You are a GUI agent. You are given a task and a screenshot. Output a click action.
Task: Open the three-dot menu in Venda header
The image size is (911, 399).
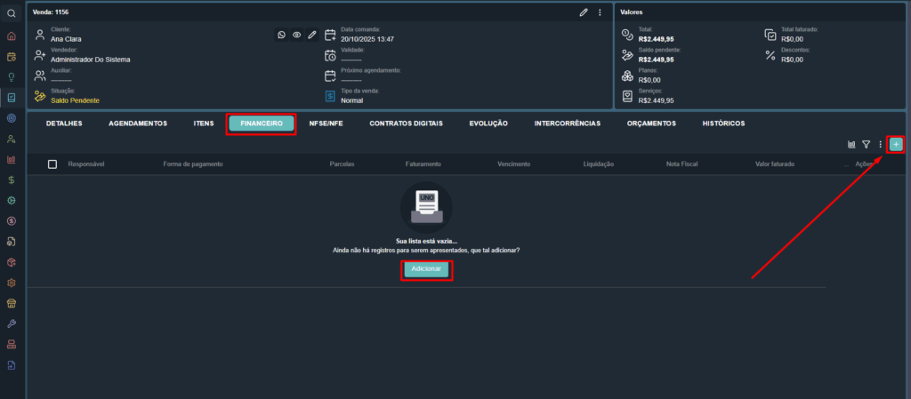tap(600, 12)
